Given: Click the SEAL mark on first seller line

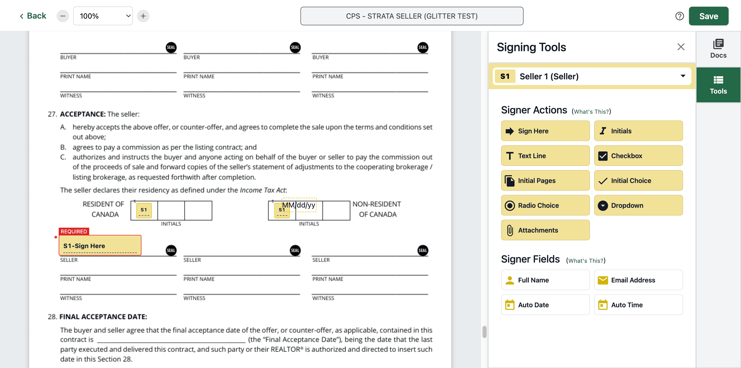Looking at the screenshot, I should (171, 250).
